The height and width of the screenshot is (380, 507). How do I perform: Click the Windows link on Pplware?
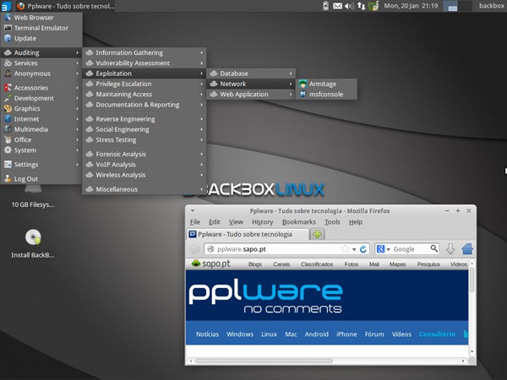coord(240,334)
